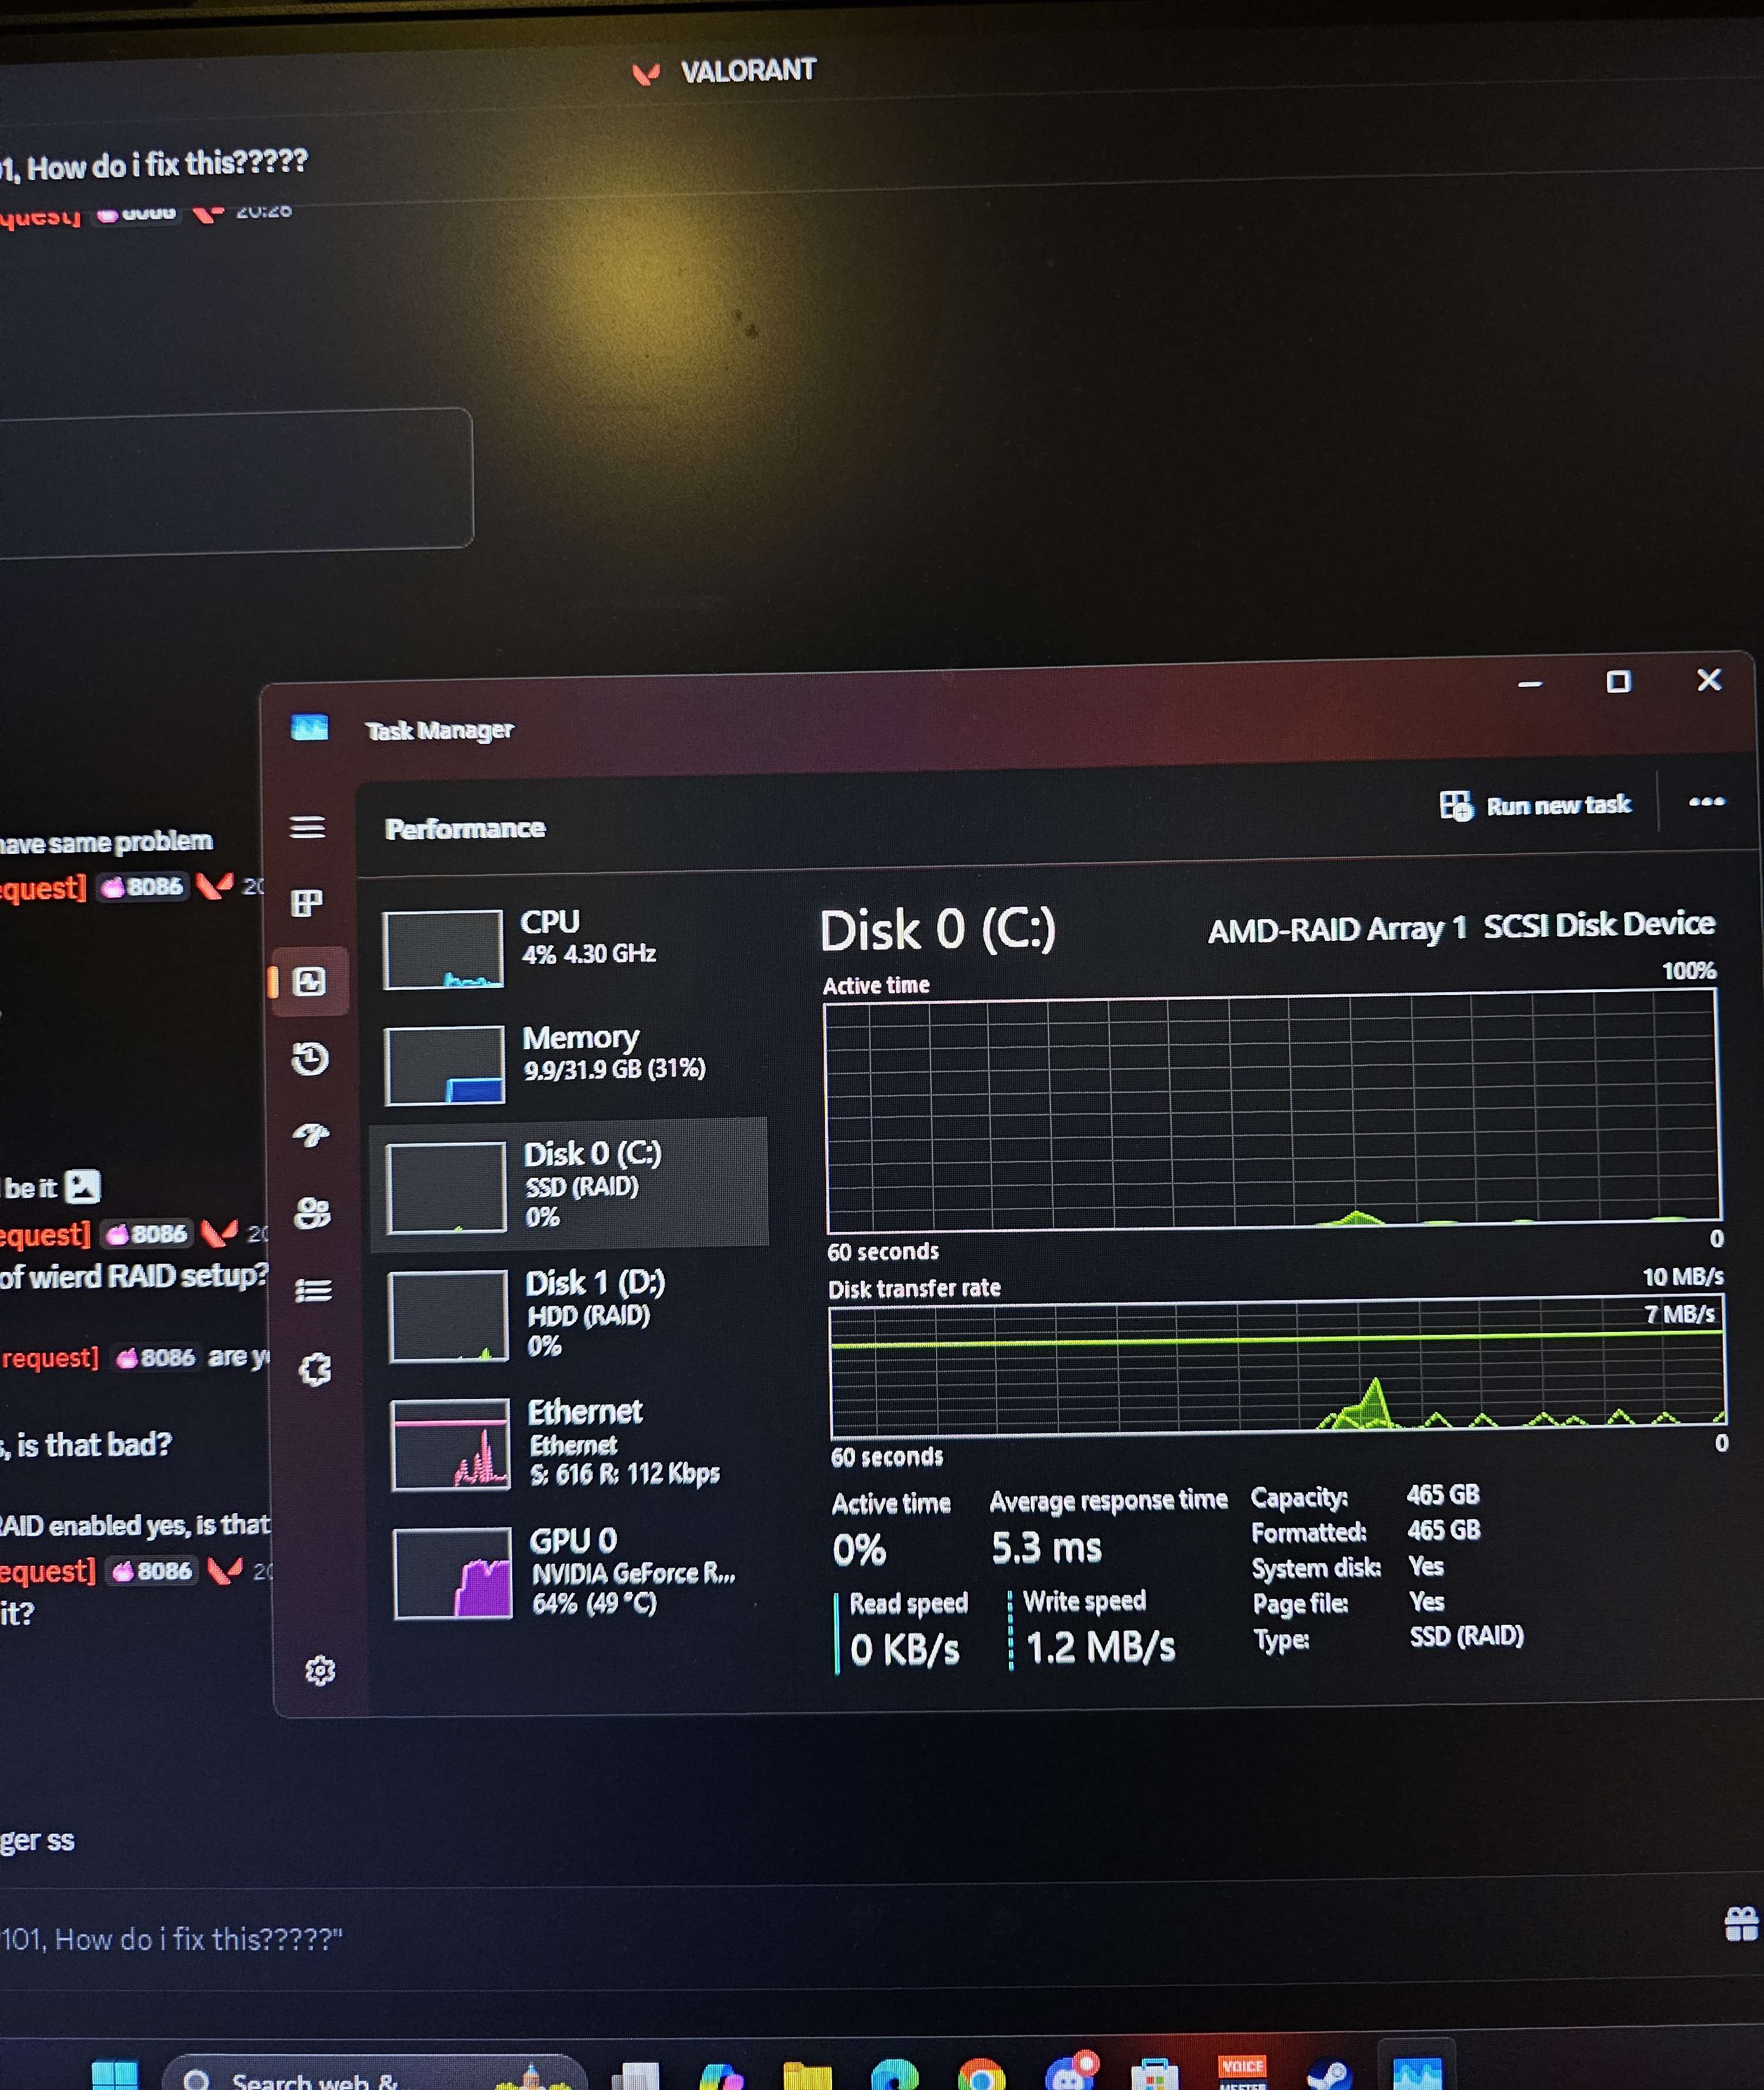Open Microsoft Edge from taskbar
The width and height of the screenshot is (1764, 2090).
[x=895, y=2076]
